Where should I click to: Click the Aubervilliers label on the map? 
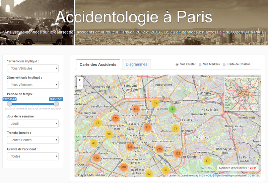tap(164, 85)
